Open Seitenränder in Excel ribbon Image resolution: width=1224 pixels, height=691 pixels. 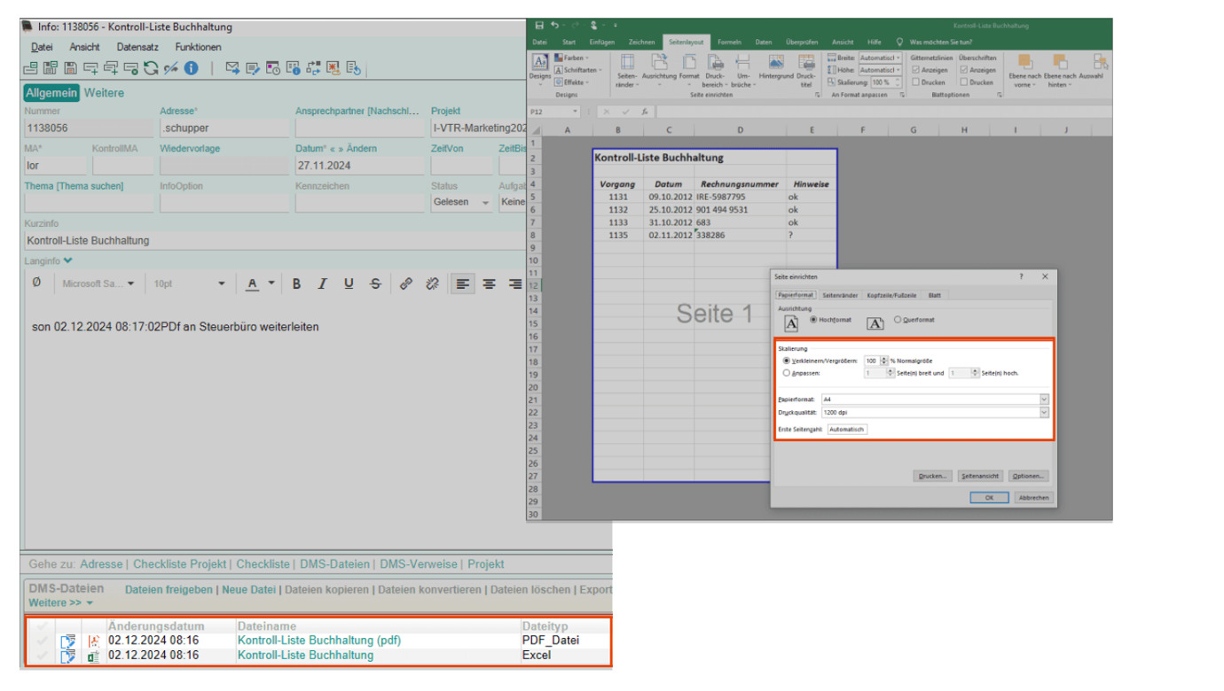coord(627,71)
